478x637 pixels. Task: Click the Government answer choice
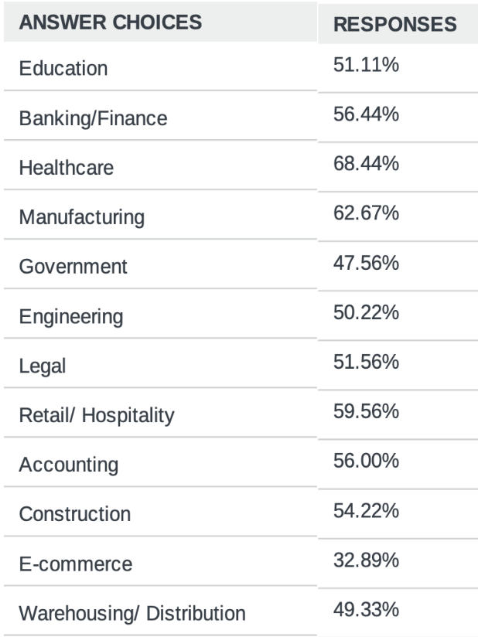point(73,267)
